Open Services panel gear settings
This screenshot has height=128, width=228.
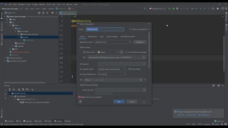pyautogui.click(x=219, y=86)
